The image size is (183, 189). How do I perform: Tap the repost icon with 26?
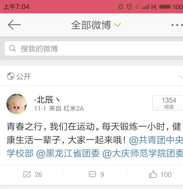coord(27,174)
